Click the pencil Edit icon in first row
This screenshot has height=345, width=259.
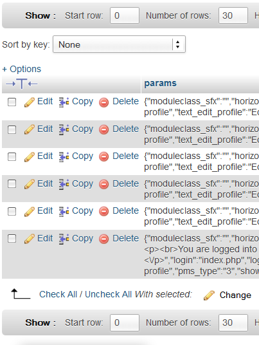point(30,102)
